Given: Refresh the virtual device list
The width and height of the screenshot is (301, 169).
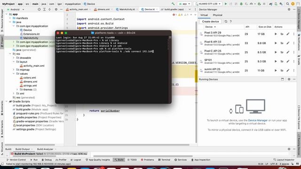Looking at the screenshot, I should (226, 22).
